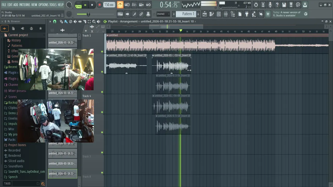This screenshot has height=187, width=333.
Task: Save project with the floppy disk icon
Action: 284,5
